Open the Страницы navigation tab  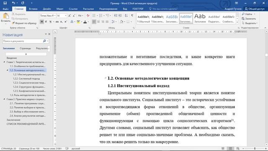tap(25, 49)
